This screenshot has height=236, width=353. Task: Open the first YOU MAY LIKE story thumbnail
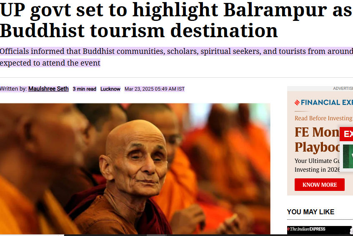click(320, 230)
